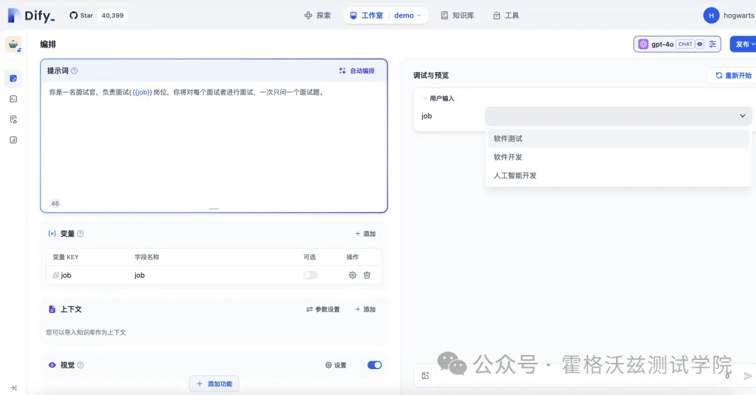Click the 添加功能 button
756x395 pixels.
(214, 384)
